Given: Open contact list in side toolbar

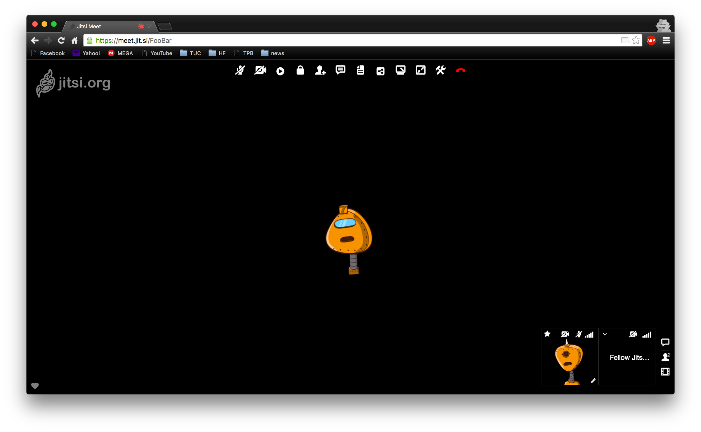Looking at the screenshot, I should click(x=665, y=357).
